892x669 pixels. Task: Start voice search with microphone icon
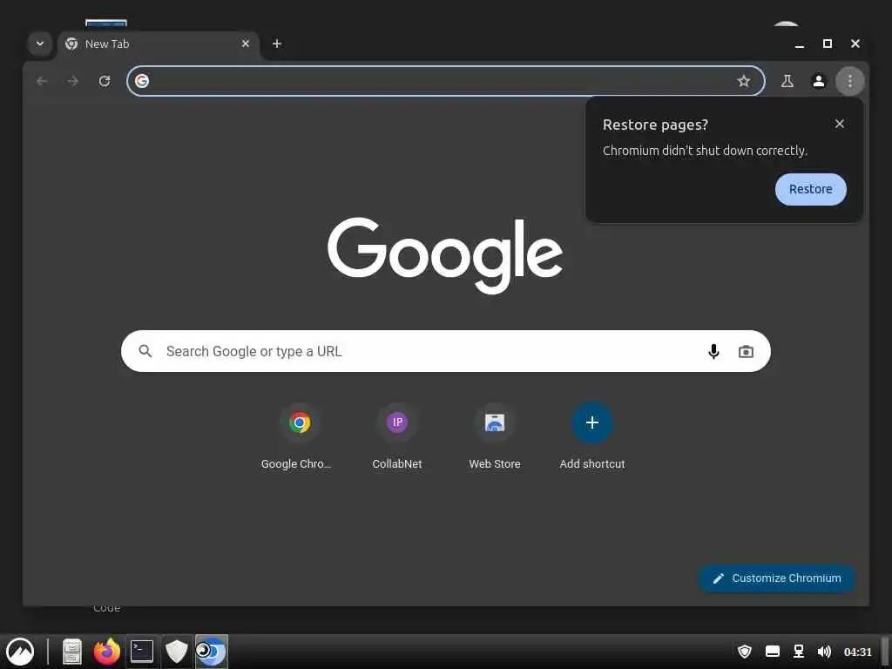click(x=713, y=352)
